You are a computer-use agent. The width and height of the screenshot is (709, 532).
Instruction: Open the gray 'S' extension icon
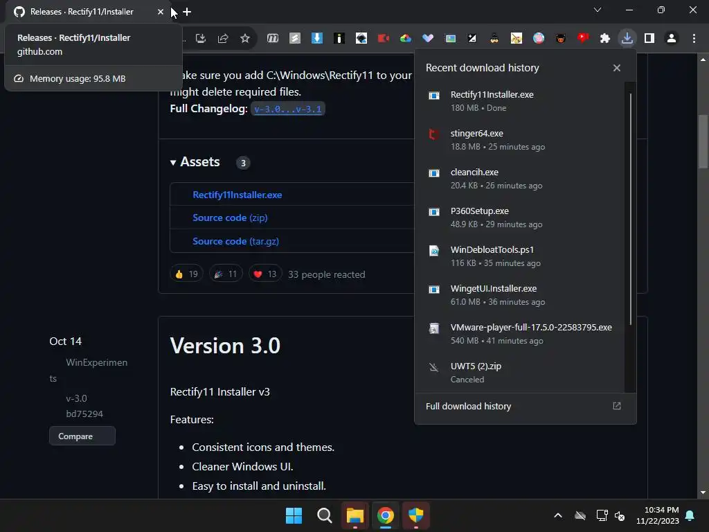tap(295, 39)
